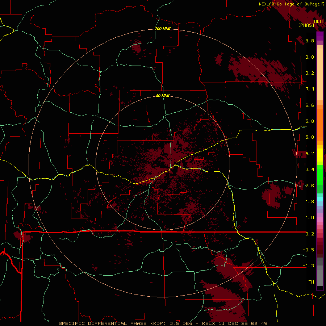The width and height of the screenshot is (326, 326).
Task: Pick the pink segment of the color bar
Action: pyautogui.click(x=320, y=220)
